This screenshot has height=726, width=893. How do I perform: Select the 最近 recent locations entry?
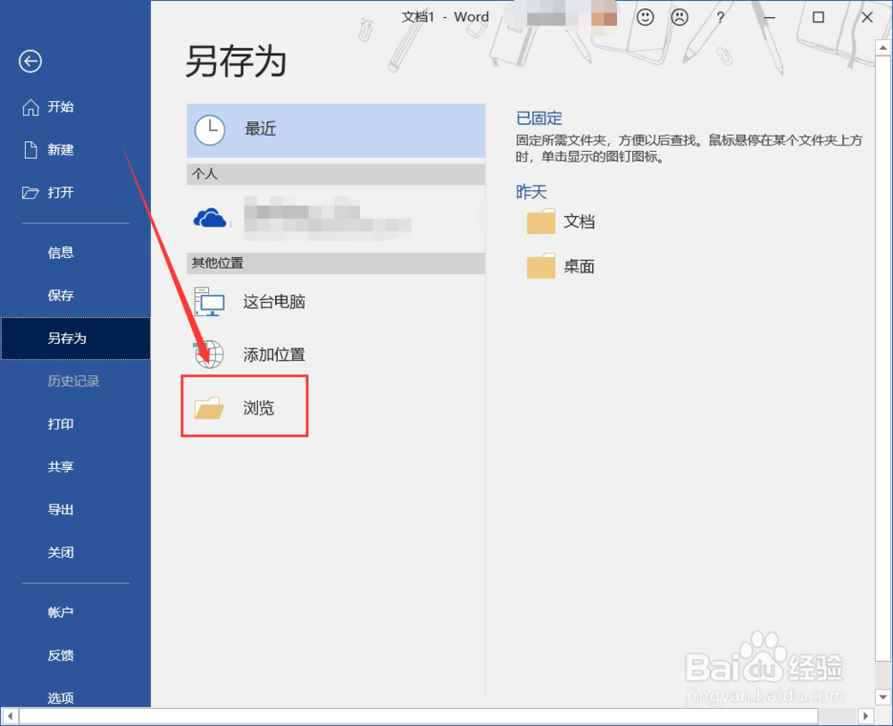[336, 130]
